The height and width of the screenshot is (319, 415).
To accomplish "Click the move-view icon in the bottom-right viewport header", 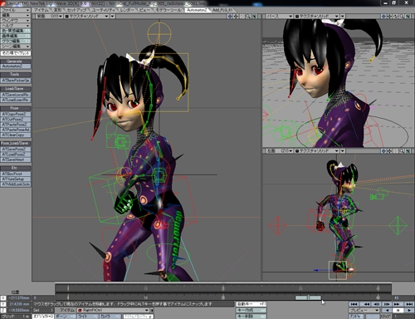I will pyautogui.click(x=383, y=151).
